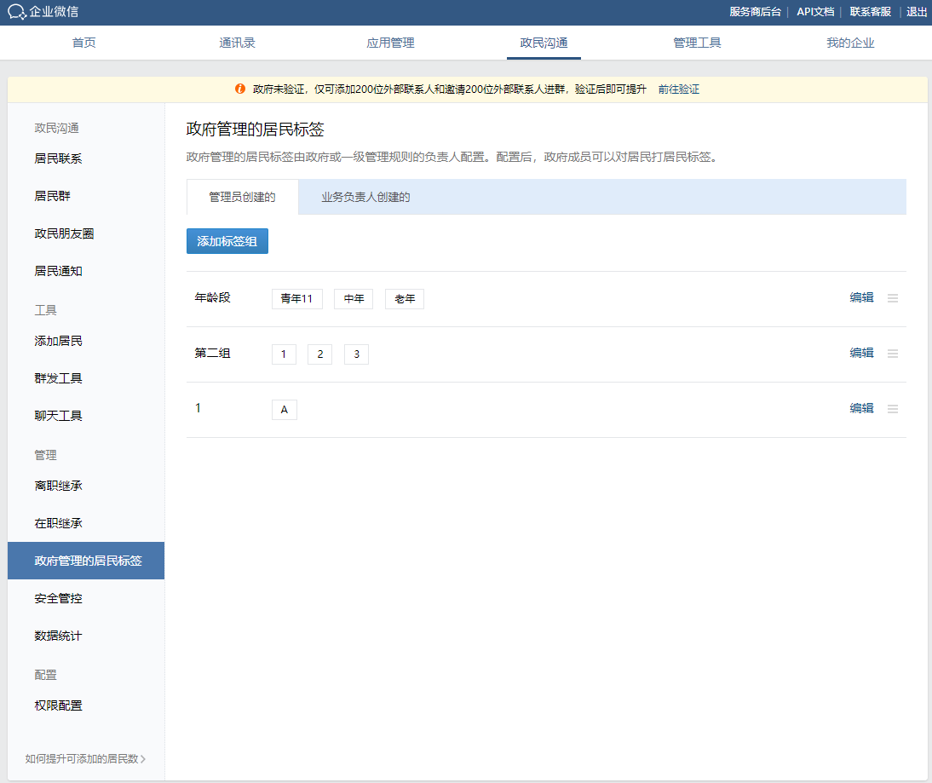Click the 年龄段 group name

212,297
